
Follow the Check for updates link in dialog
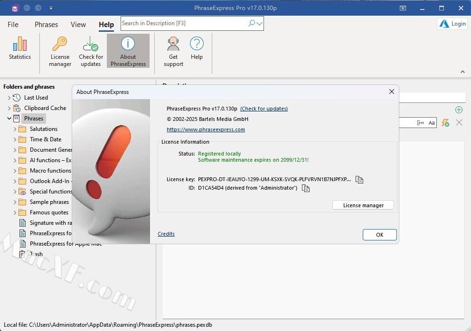tap(264, 109)
